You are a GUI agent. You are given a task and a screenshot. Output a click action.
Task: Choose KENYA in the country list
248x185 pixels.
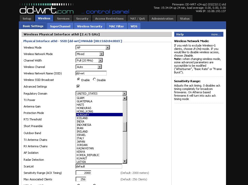pyautogui.click(x=99, y=152)
